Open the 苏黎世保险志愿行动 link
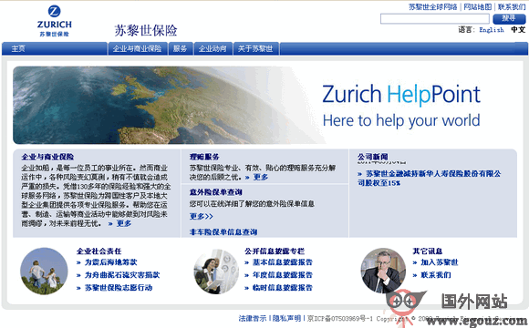 pyautogui.click(x=119, y=288)
